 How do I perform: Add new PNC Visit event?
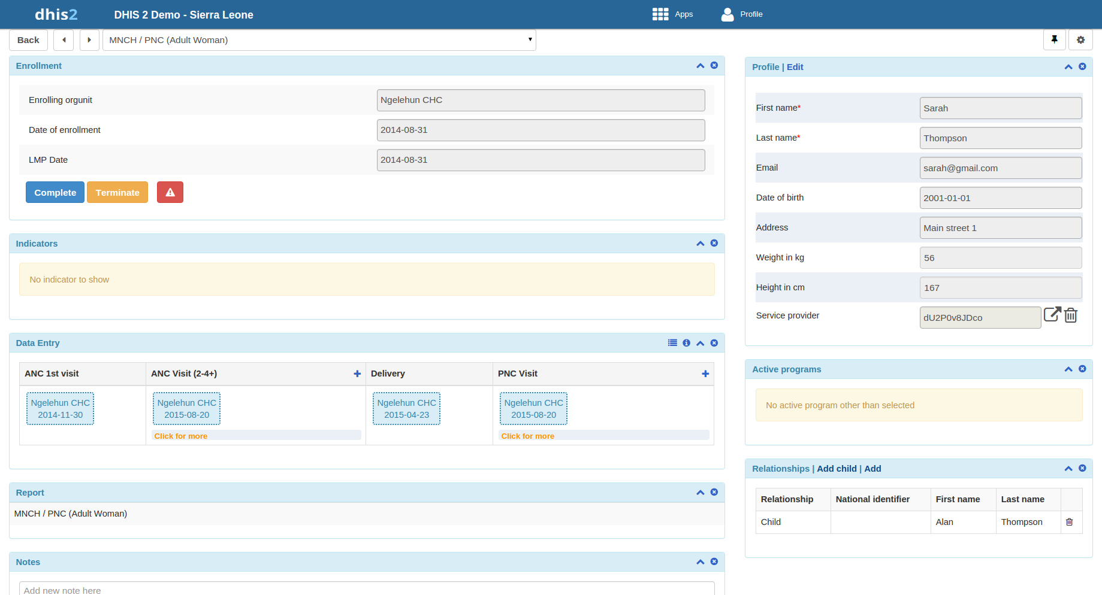(x=705, y=374)
